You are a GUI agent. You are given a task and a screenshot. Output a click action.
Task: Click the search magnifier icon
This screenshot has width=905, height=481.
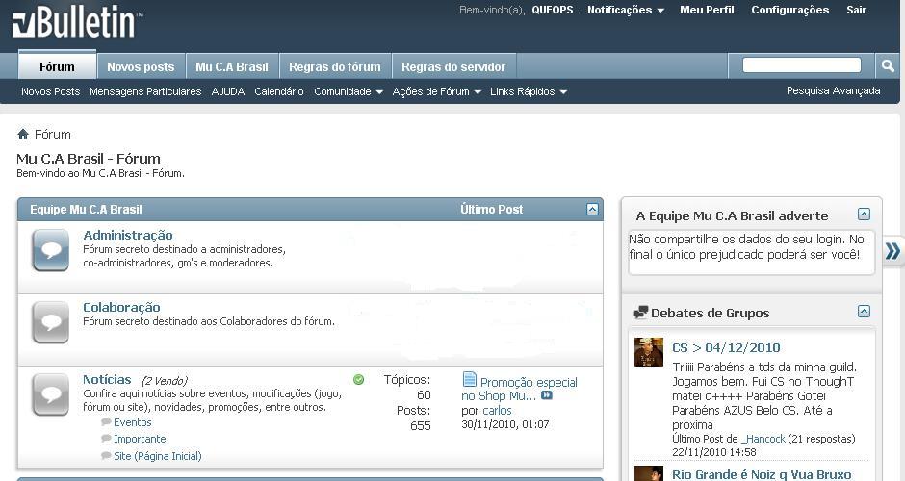[x=888, y=65]
